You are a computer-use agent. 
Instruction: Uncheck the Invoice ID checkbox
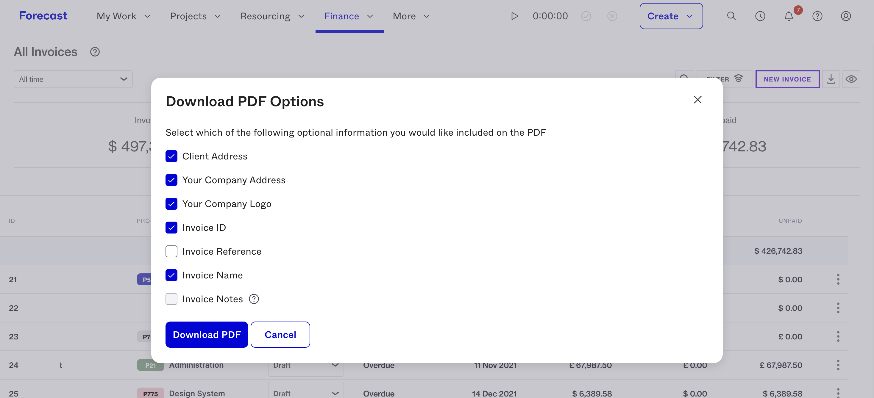click(171, 228)
